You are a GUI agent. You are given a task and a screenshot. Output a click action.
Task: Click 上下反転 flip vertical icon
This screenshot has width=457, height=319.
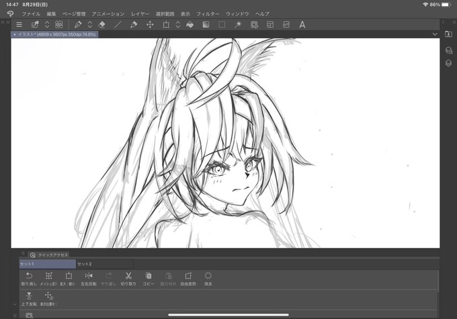[29, 299]
